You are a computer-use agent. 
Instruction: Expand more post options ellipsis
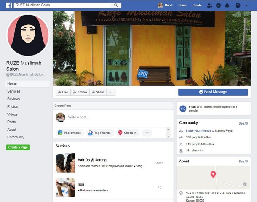147,133
